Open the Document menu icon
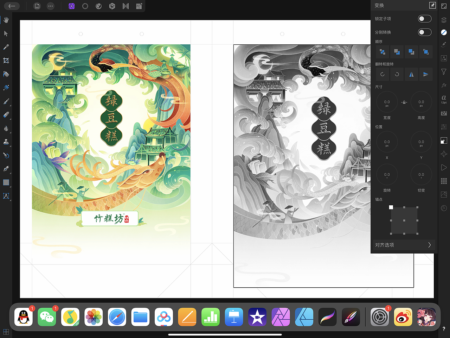The height and width of the screenshot is (338, 450). click(x=37, y=6)
